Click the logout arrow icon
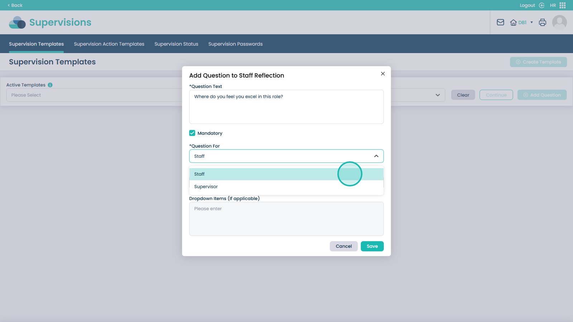Screen dimensions: 573x322 541,5
